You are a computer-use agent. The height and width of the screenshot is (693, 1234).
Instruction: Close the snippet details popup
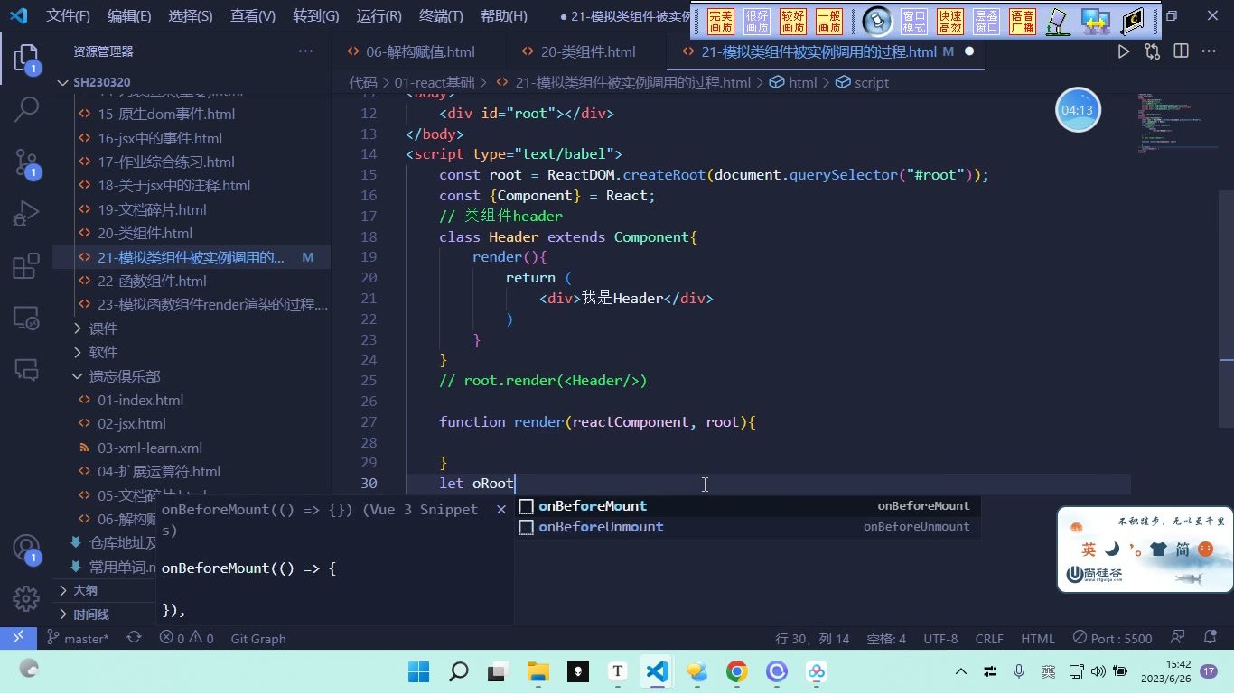pyautogui.click(x=501, y=510)
